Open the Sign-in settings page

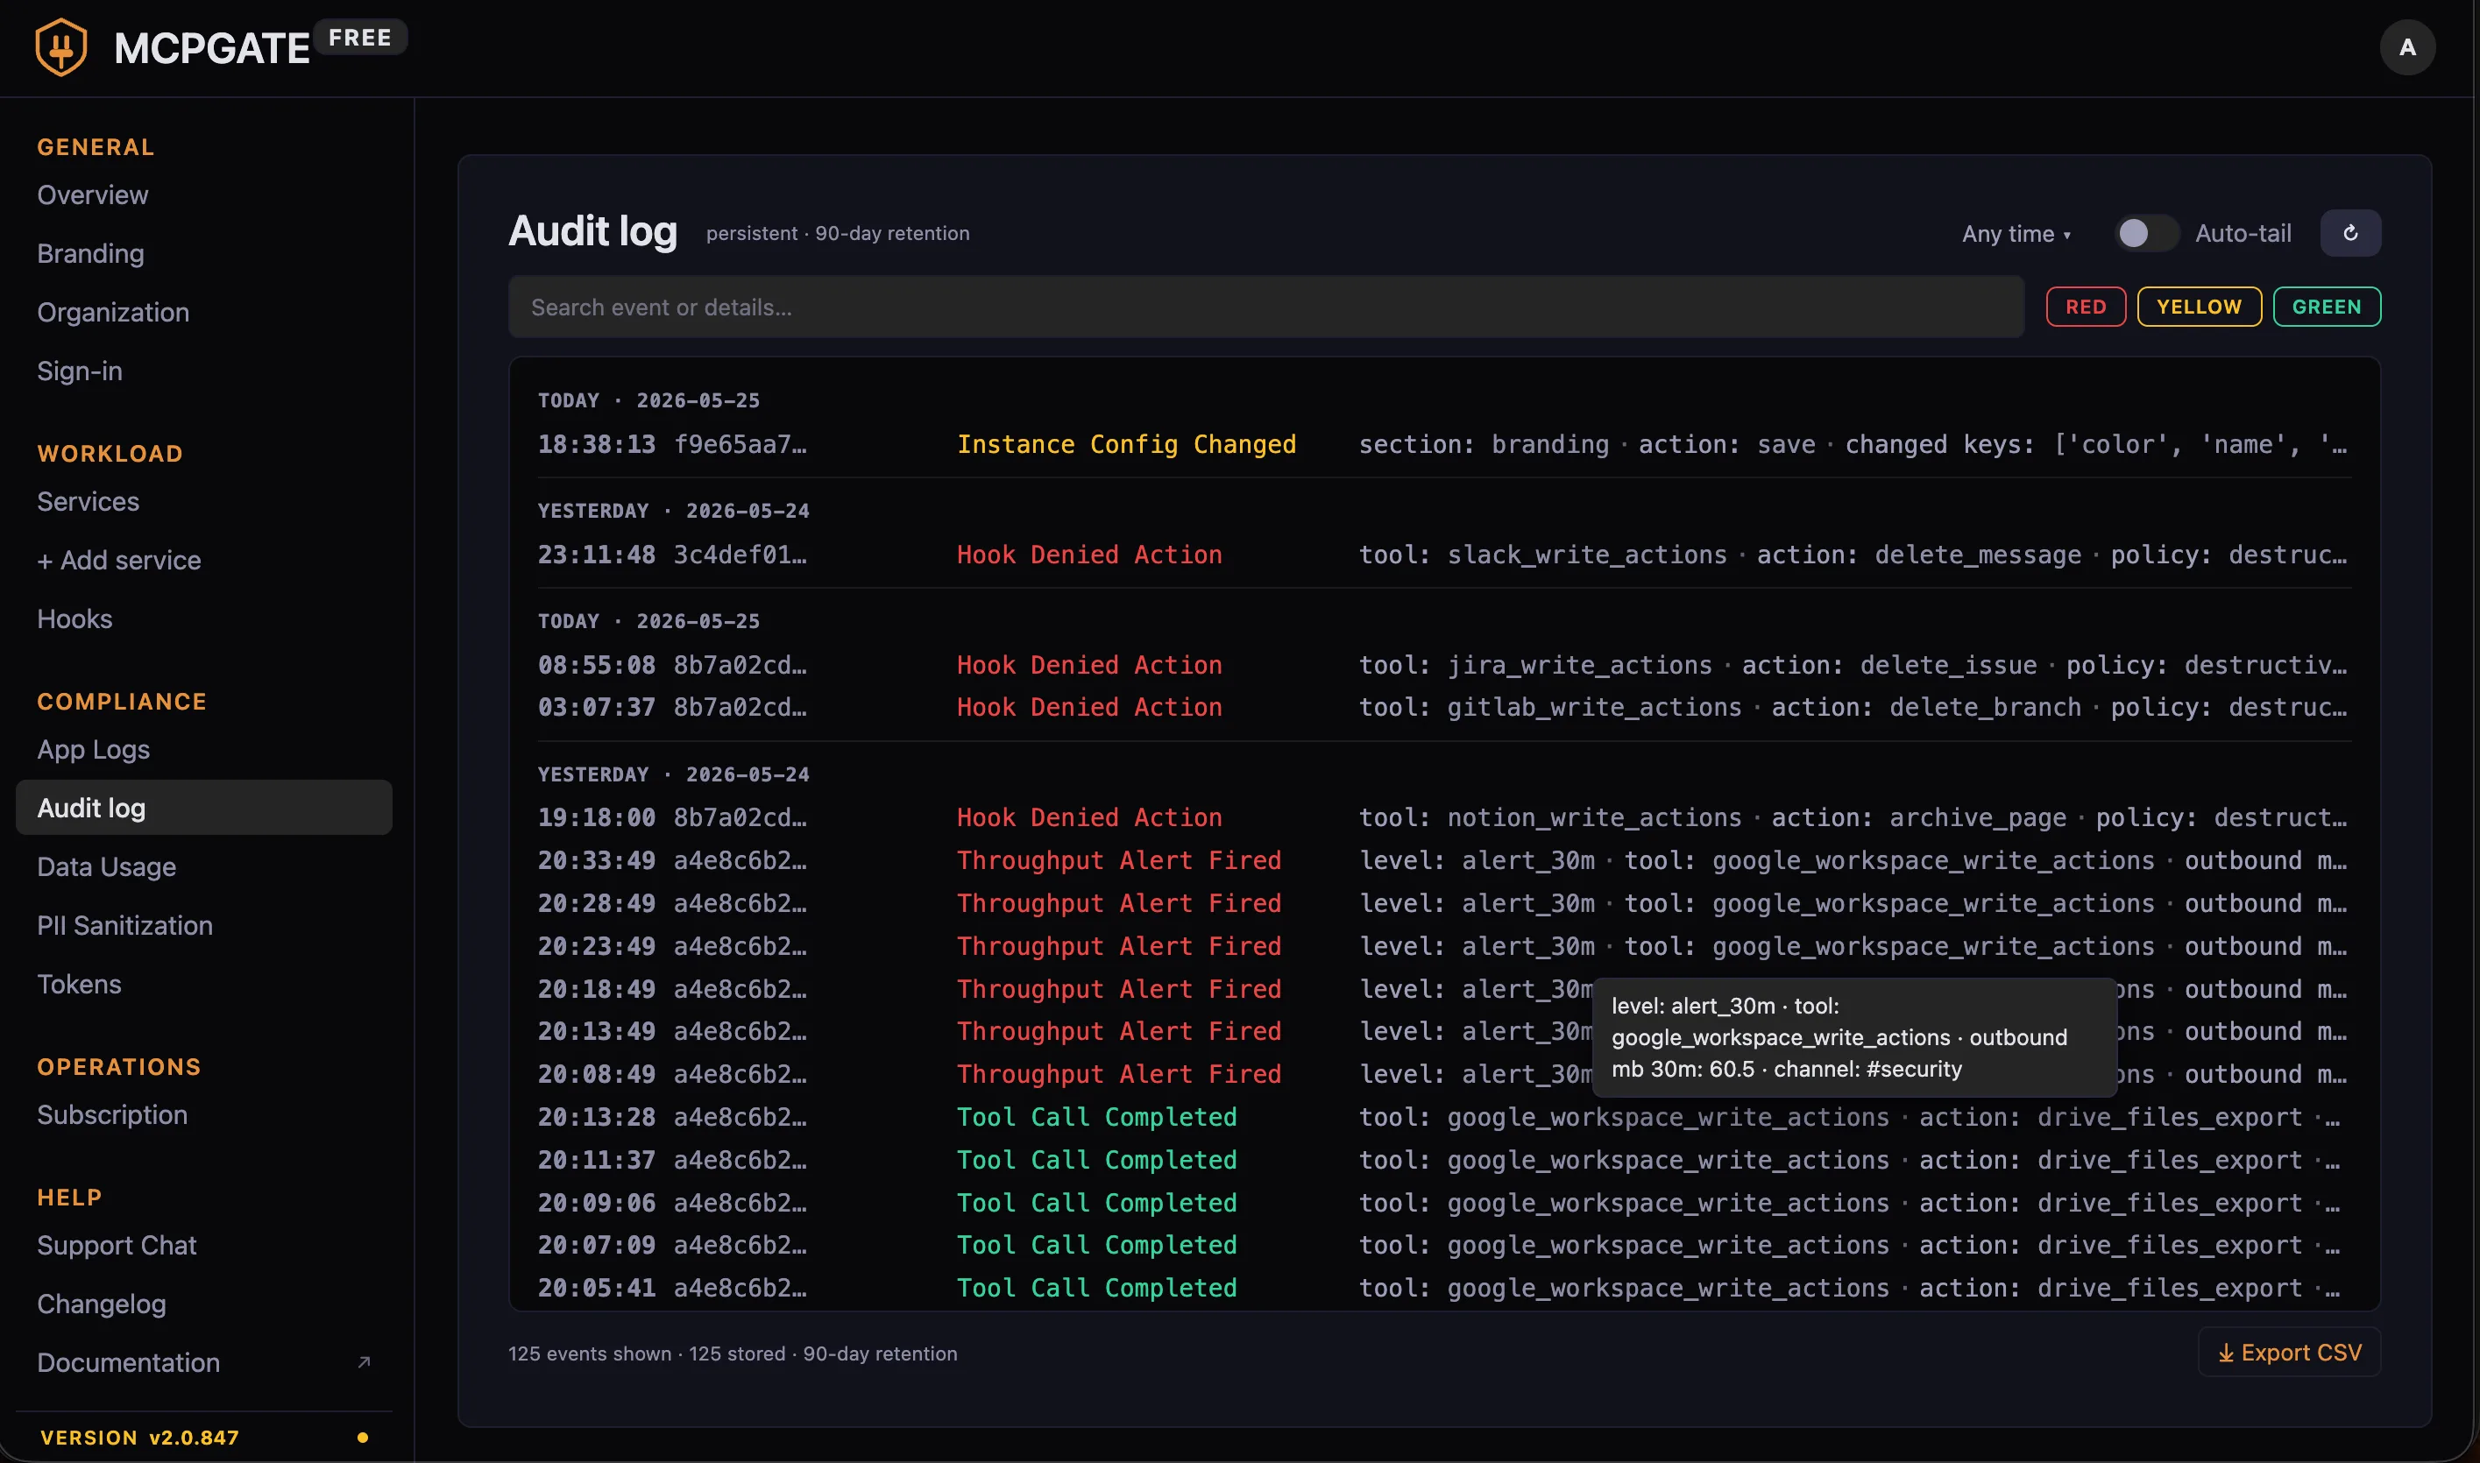click(x=80, y=371)
